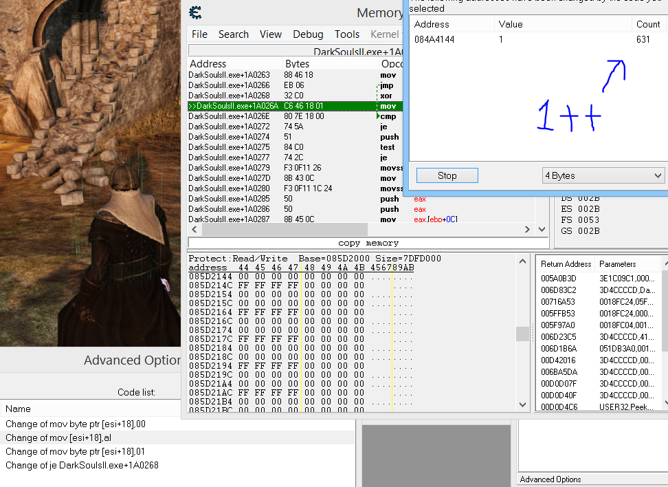Open the File menu
The image size is (668, 487).
coord(199,34)
